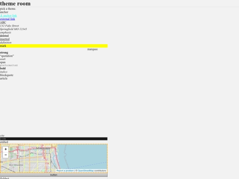Zoom out on the Milwaukee map

[6, 155]
